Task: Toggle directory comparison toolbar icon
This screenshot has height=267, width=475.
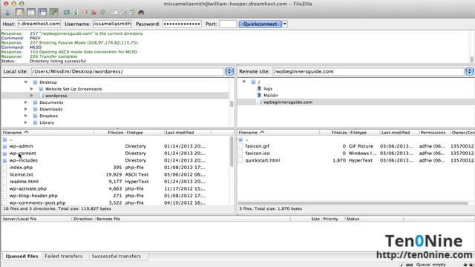Action: (123, 13)
